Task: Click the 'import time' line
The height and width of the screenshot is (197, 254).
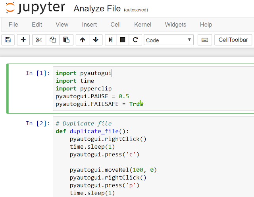Action: click(x=75, y=81)
